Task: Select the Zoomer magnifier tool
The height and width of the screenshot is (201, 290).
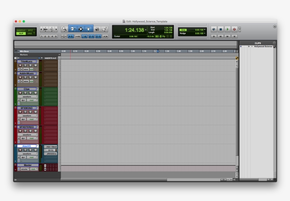Action: 64,29
